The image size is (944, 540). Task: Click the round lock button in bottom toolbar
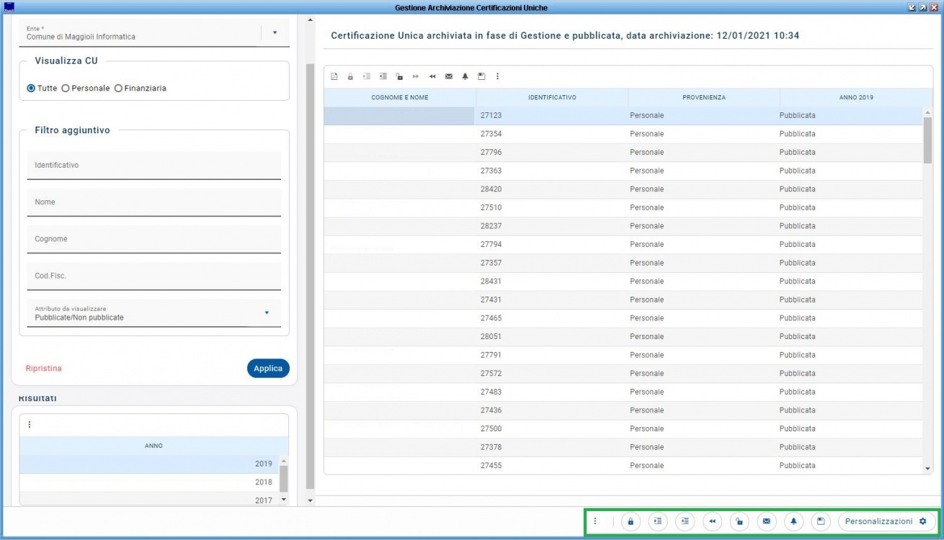click(x=631, y=521)
